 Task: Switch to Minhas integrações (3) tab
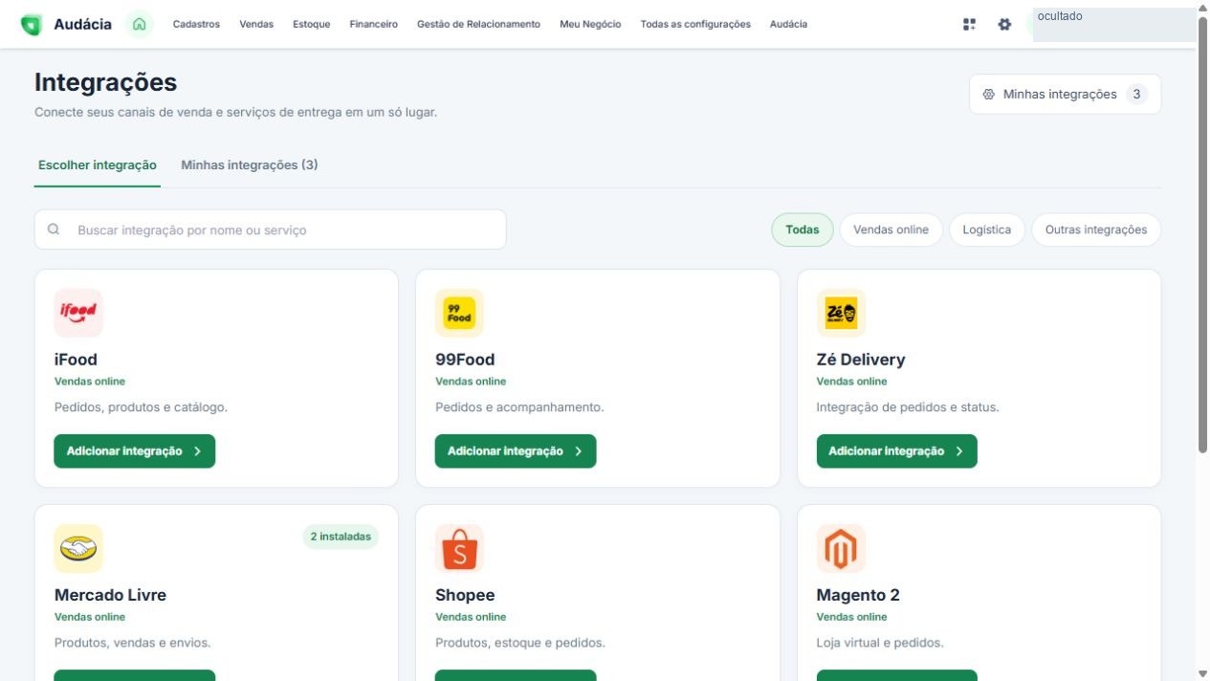pyautogui.click(x=250, y=165)
